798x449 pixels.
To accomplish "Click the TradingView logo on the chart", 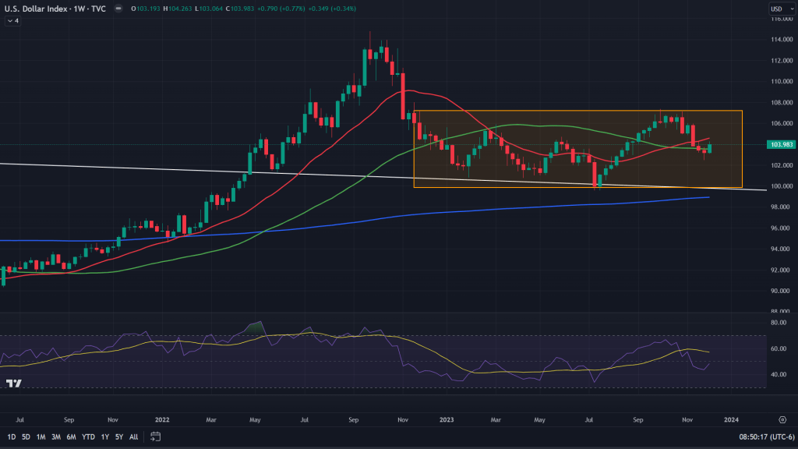I will [13, 383].
